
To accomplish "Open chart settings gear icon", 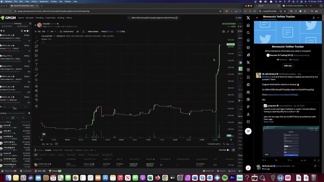I will [x=232, y=32].
